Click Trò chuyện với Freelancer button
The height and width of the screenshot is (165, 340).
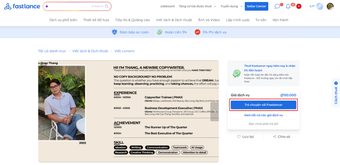click(x=263, y=105)
